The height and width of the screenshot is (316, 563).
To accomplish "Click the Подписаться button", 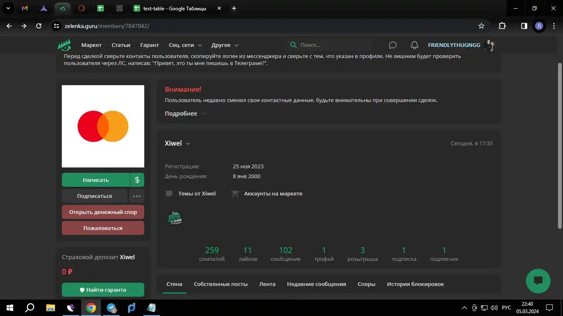I will pyautogui.click(x=94, y=196).
